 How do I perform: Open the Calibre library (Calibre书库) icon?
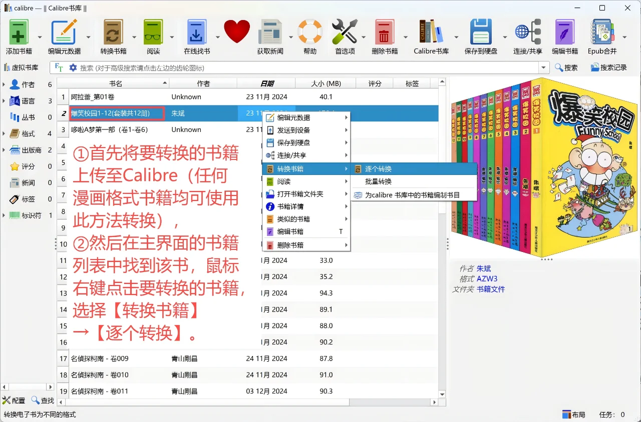pos(431,32)
